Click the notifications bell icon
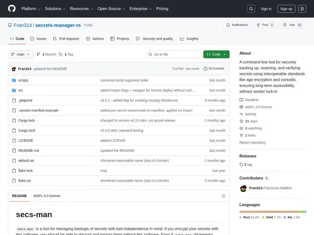Image resolution: width=314 pixels, height=235 pixels. 228,25
